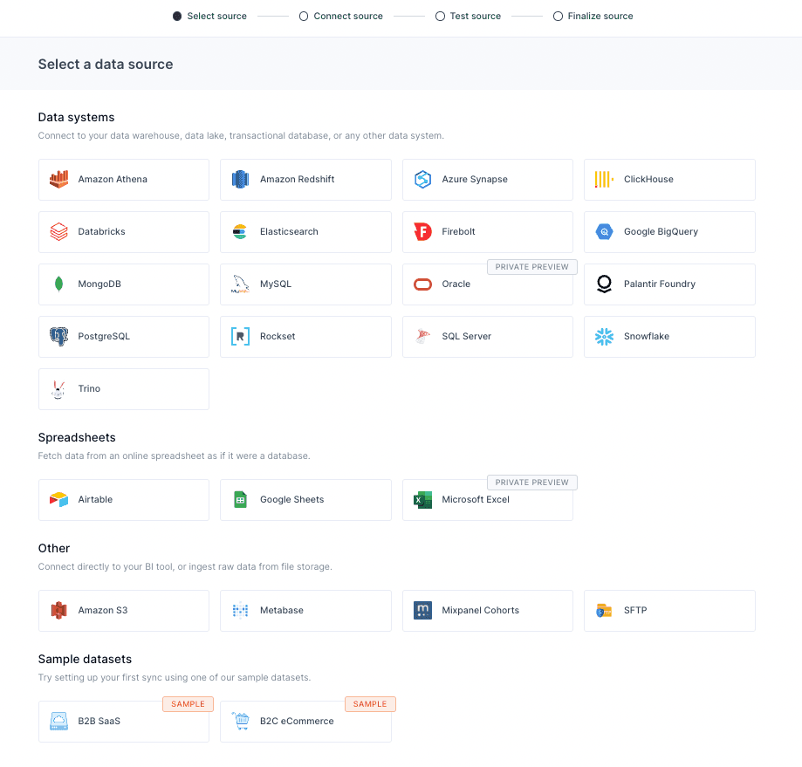
Task: Select the Snowflake snowflake icon
Action: [x=604, y=337]
